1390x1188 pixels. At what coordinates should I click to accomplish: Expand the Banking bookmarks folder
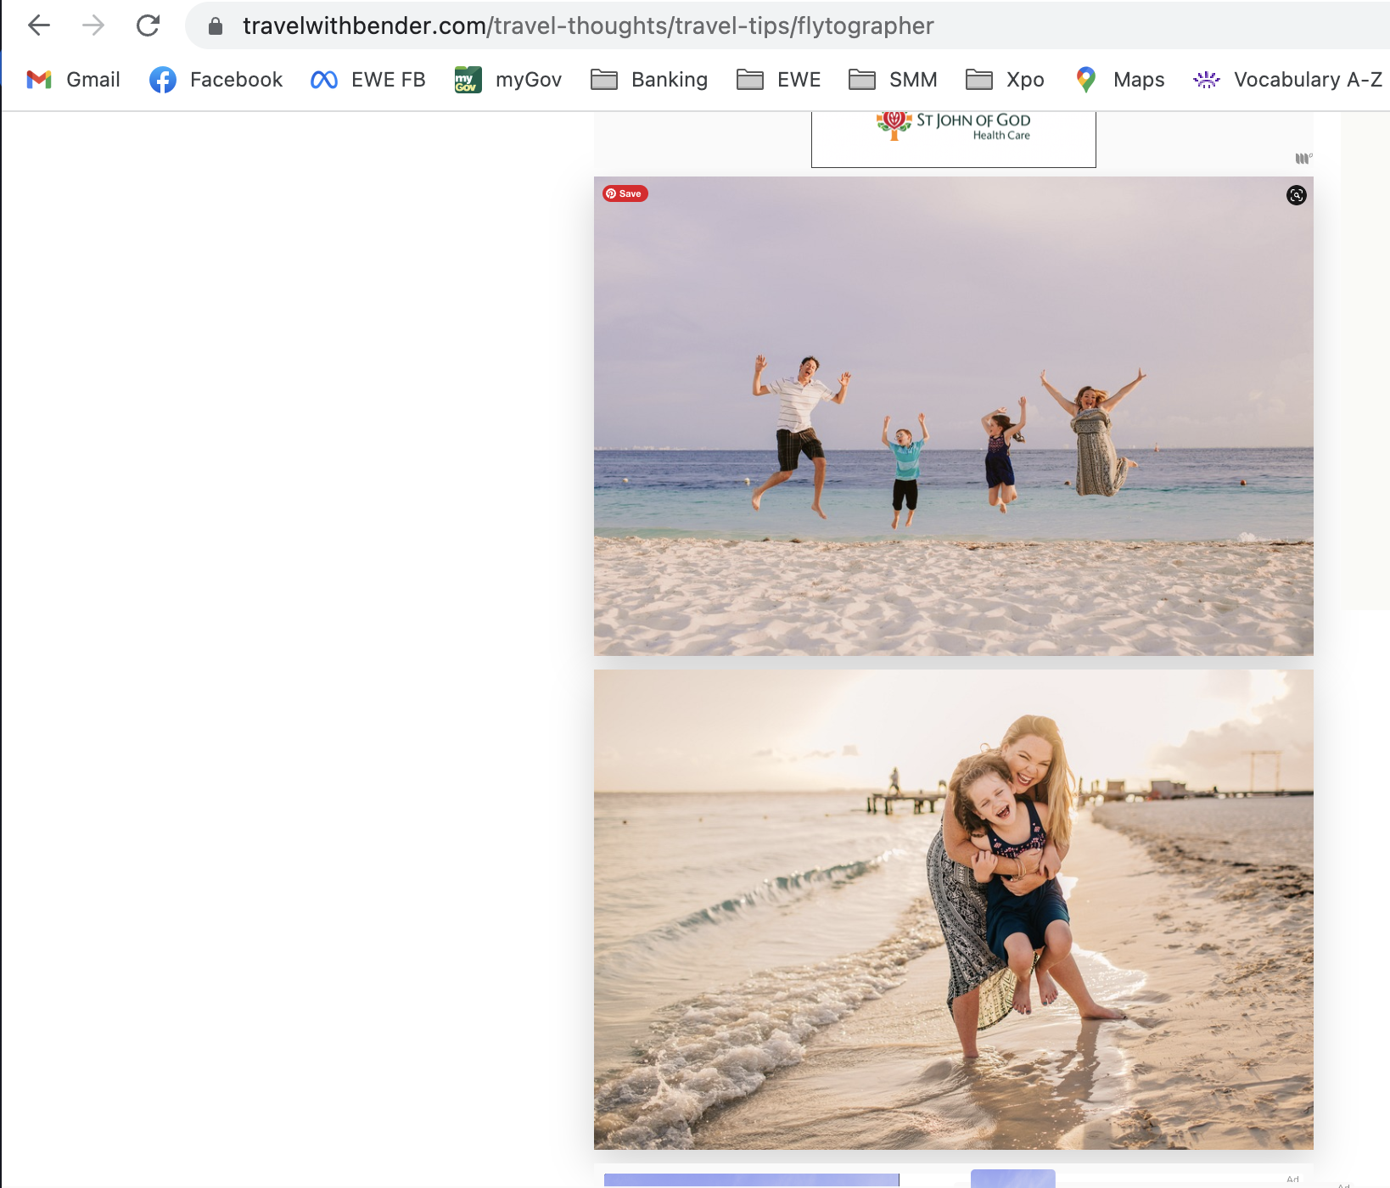click(649, 80)
